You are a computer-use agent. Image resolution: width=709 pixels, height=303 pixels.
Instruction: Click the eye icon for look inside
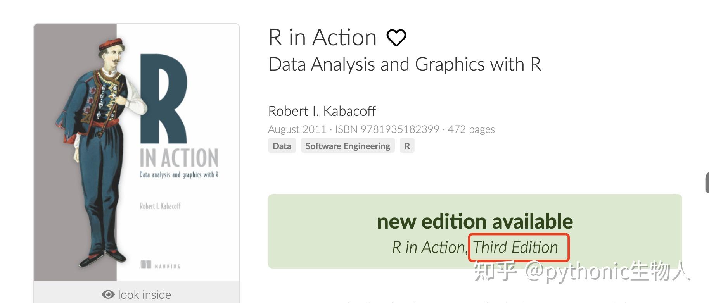[x=108, y=294]
